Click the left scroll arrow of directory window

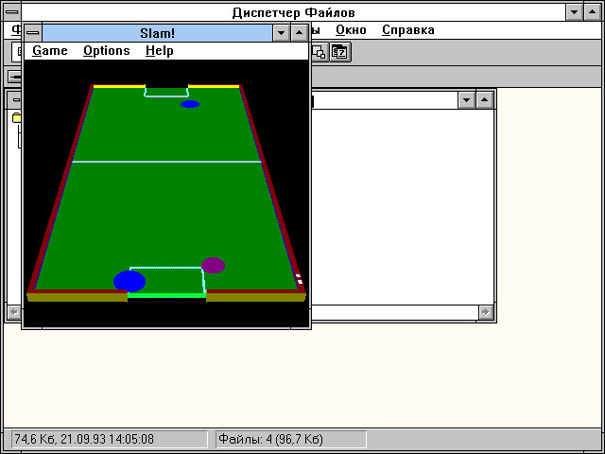pos(14,312)
